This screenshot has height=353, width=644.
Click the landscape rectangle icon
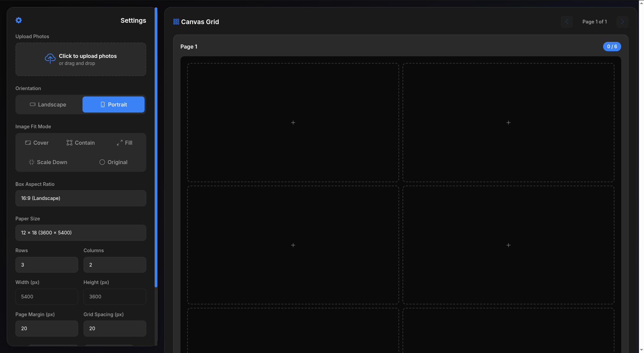click(33, 104)
